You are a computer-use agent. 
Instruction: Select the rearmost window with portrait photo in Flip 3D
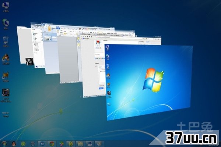[24, 45]
